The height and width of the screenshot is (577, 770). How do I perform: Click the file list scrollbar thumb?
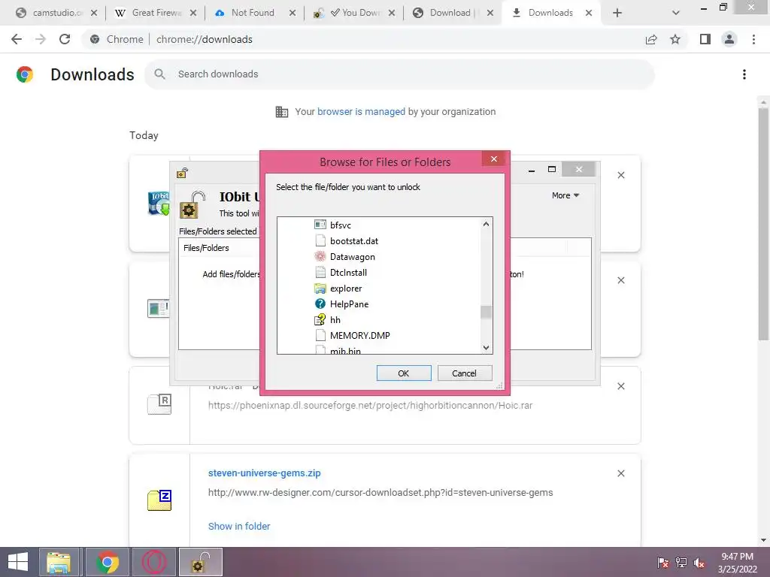coord(487,312)
